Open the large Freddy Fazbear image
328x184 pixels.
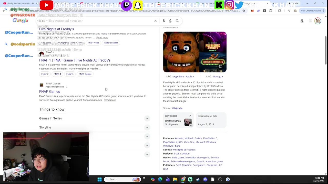181,52
